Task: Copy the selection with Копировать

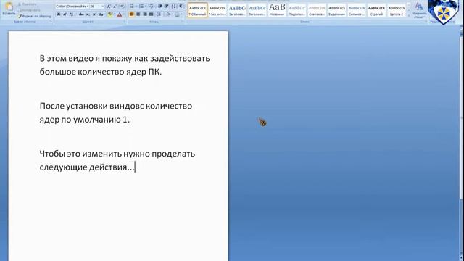Action: pos(29,10)
